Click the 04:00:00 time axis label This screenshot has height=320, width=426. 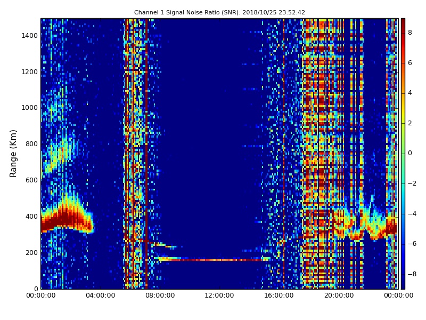pyautogui.click(x=100, y=295)
